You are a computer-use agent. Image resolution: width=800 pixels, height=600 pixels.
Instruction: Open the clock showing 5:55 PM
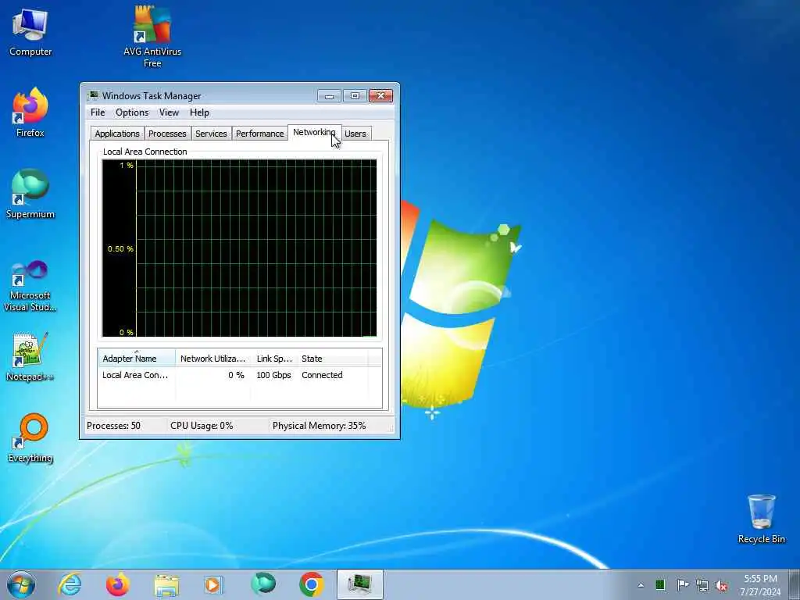tap(760, 585)
